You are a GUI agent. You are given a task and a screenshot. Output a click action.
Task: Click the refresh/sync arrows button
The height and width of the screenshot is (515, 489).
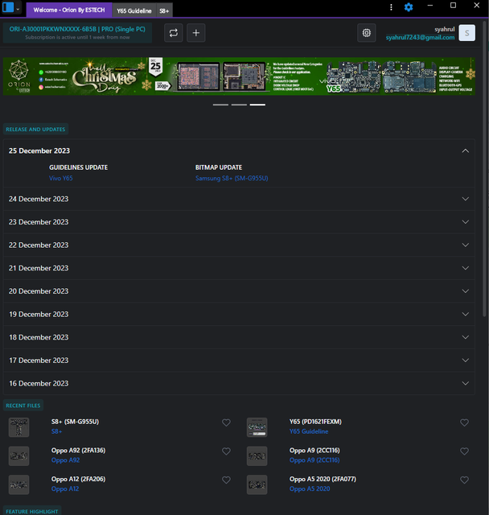click(174, 33)
